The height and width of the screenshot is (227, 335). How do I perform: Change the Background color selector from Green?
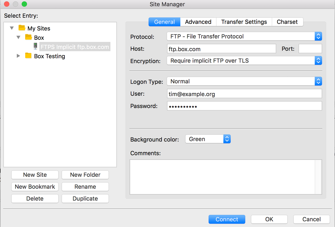pyautogui.click(x=208, y=139)
